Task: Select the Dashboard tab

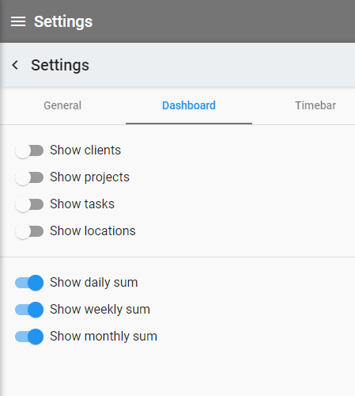Action: click(x=189, y=105)
